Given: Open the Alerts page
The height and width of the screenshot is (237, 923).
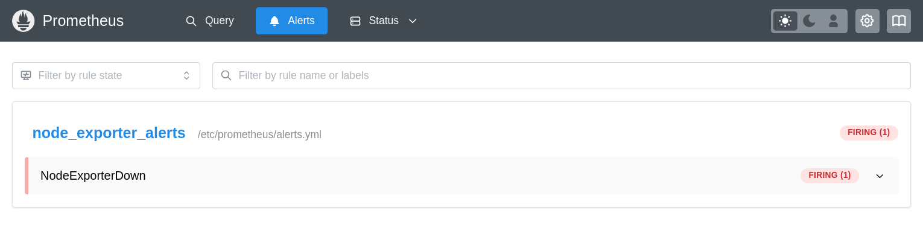Looking at the screenshot, I should click(x=291, y=21).
